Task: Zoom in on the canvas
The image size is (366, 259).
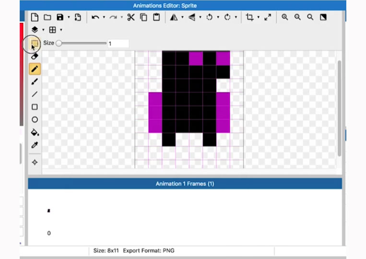Action: pyautogui.click(x=285, y=17)
